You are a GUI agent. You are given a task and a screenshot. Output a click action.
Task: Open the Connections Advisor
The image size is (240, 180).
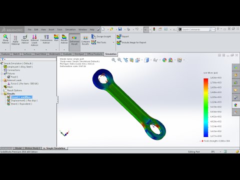(x=46, y=39)
